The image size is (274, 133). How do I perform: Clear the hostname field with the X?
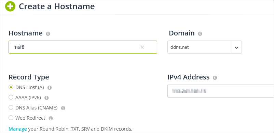pyautogui.click(x=142, y=47)
